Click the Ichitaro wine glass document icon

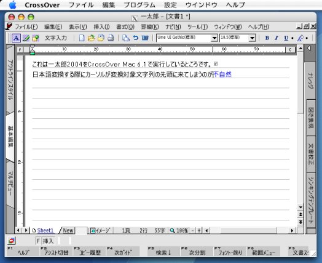(9, 26)
